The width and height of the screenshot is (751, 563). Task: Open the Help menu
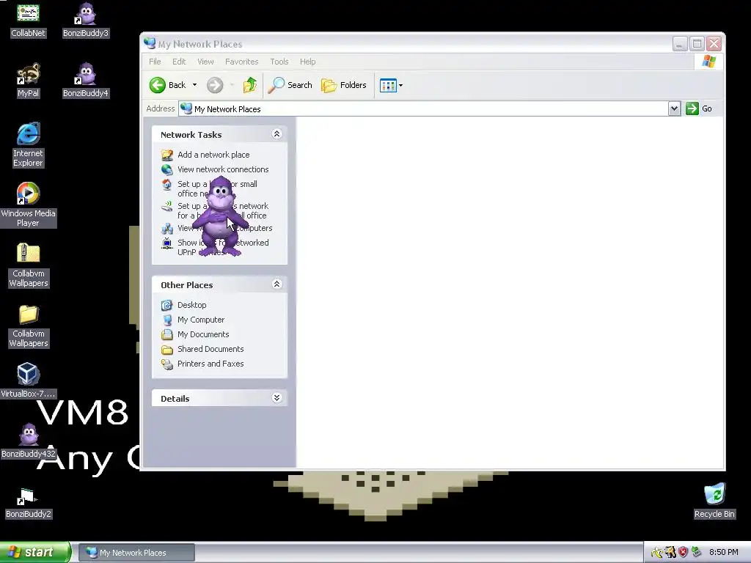click(x=307, y=62)
